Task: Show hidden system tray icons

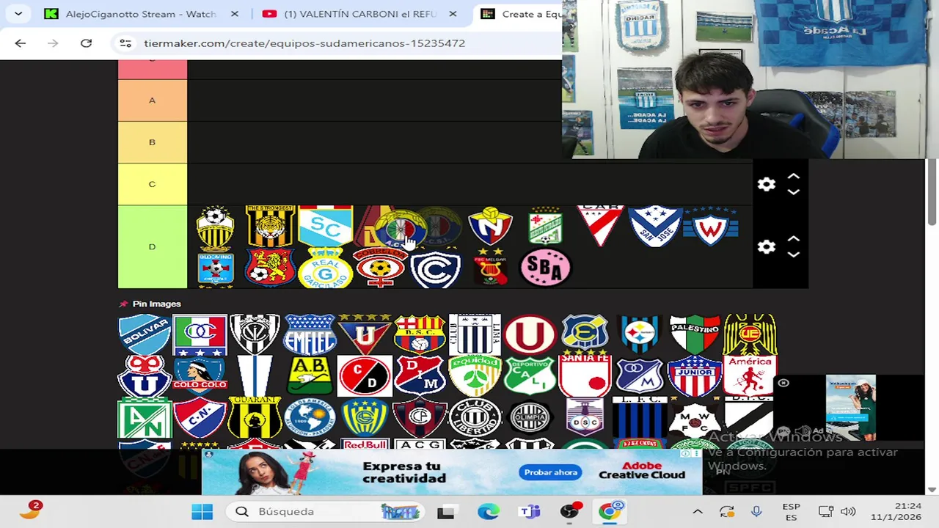Action: (x=698, y=512)
